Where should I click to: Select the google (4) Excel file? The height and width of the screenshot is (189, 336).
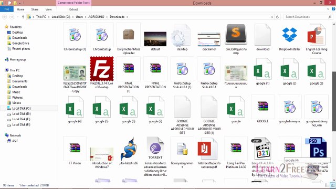tap(75, 107)
